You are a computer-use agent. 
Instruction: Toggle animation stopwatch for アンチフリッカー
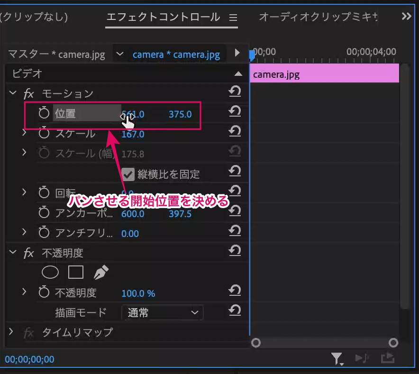pyautogui.click(x=44, y=232)
